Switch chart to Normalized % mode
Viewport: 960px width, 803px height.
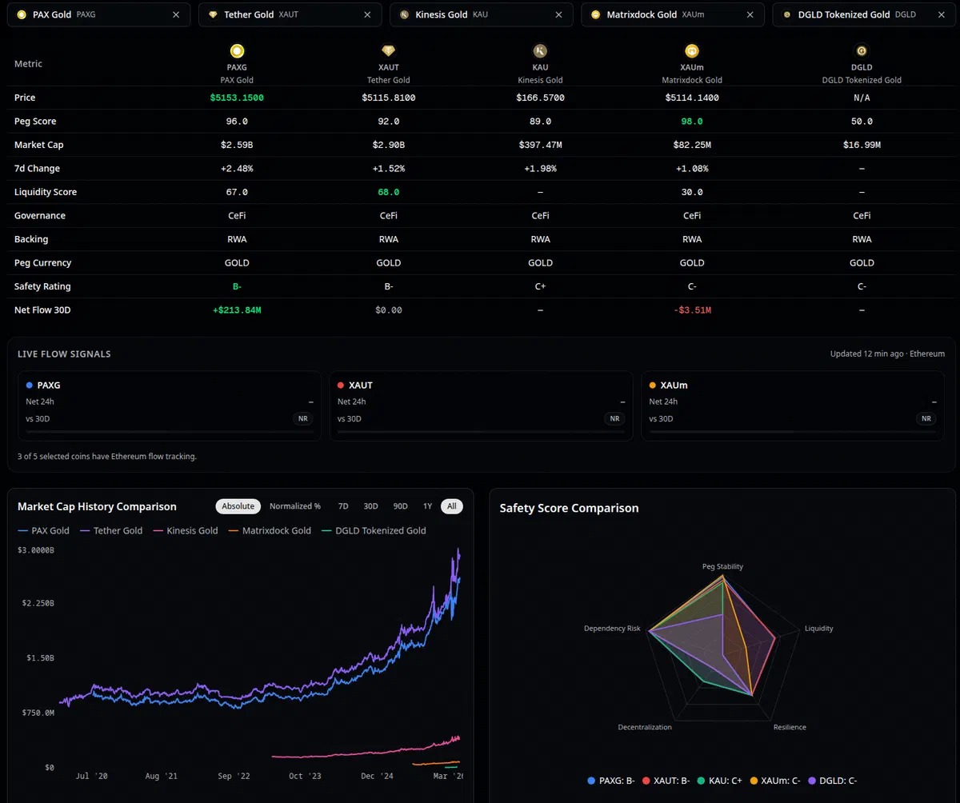(295, 506)
